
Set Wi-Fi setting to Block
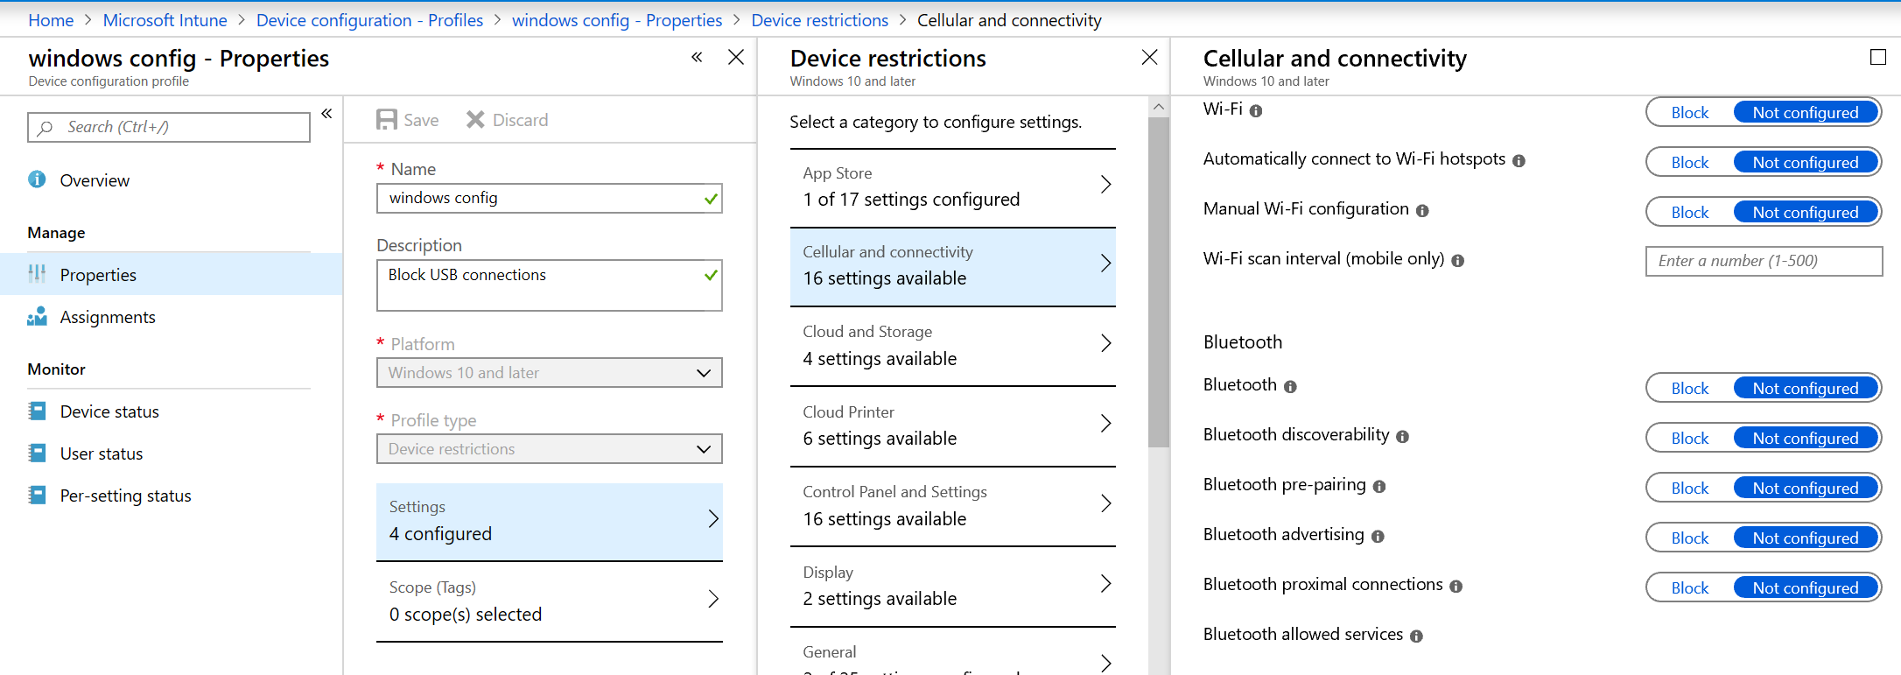click(1689, 113)
